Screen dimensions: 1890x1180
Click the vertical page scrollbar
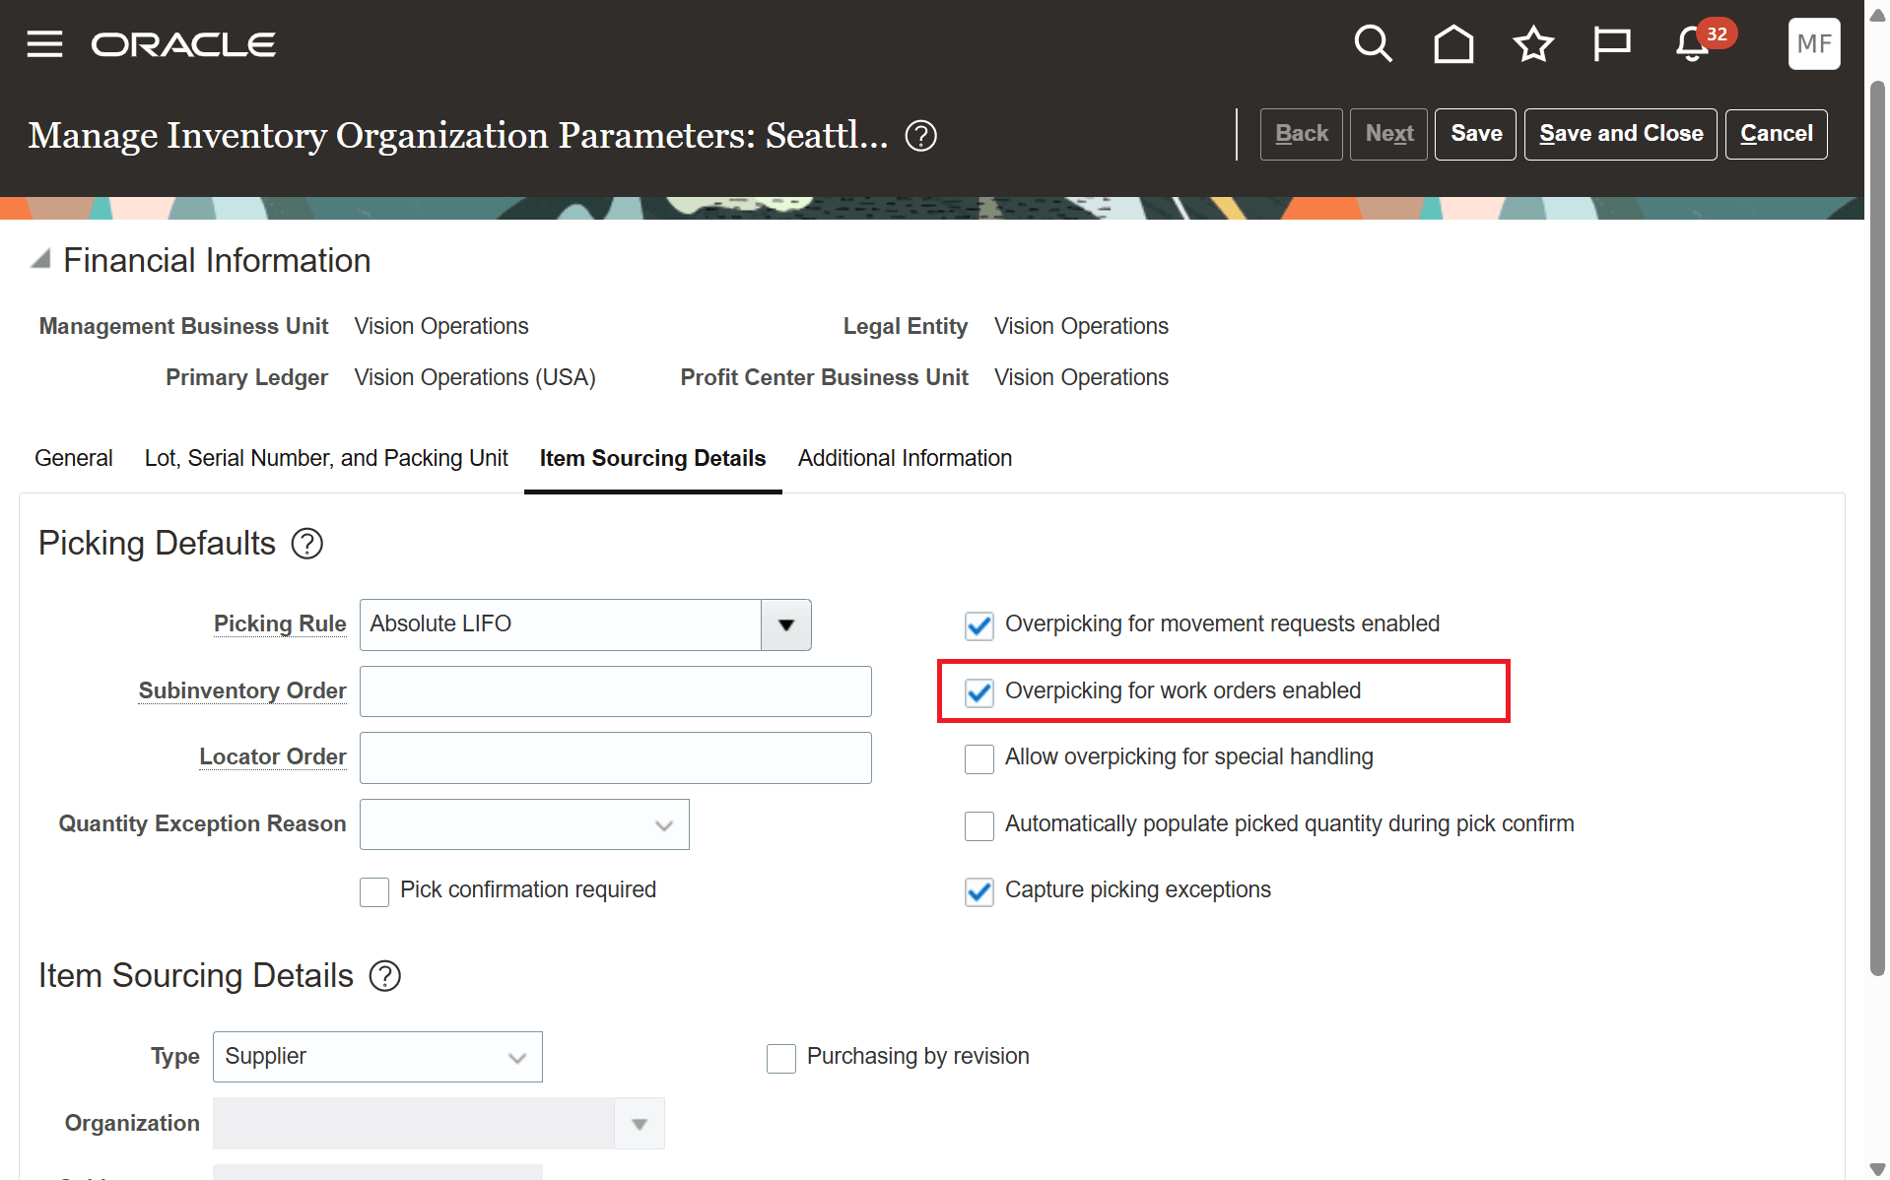(1877, 527)
